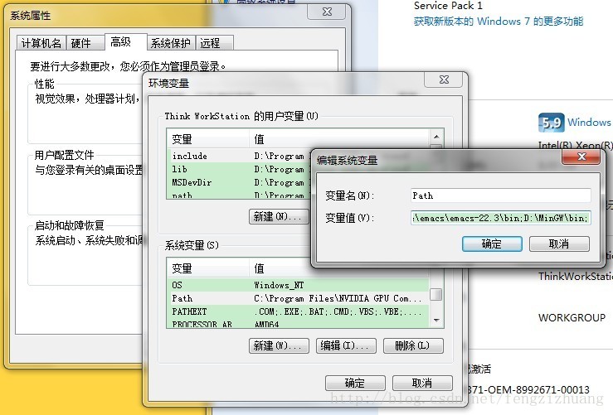Click the system variables scrollbar thumb
The image size is (613, 415).
click(436, 294)
